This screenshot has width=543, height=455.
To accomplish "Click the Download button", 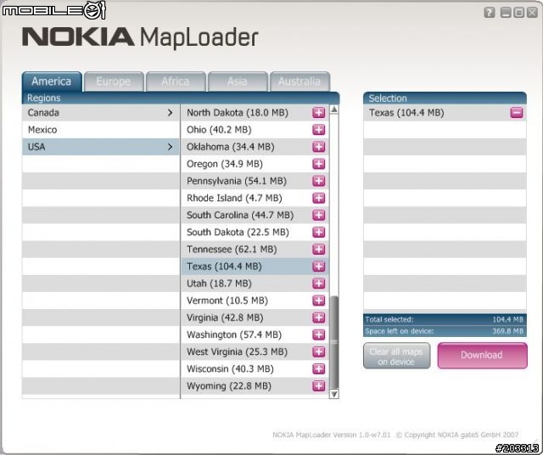I will click(x=482, y=355).
